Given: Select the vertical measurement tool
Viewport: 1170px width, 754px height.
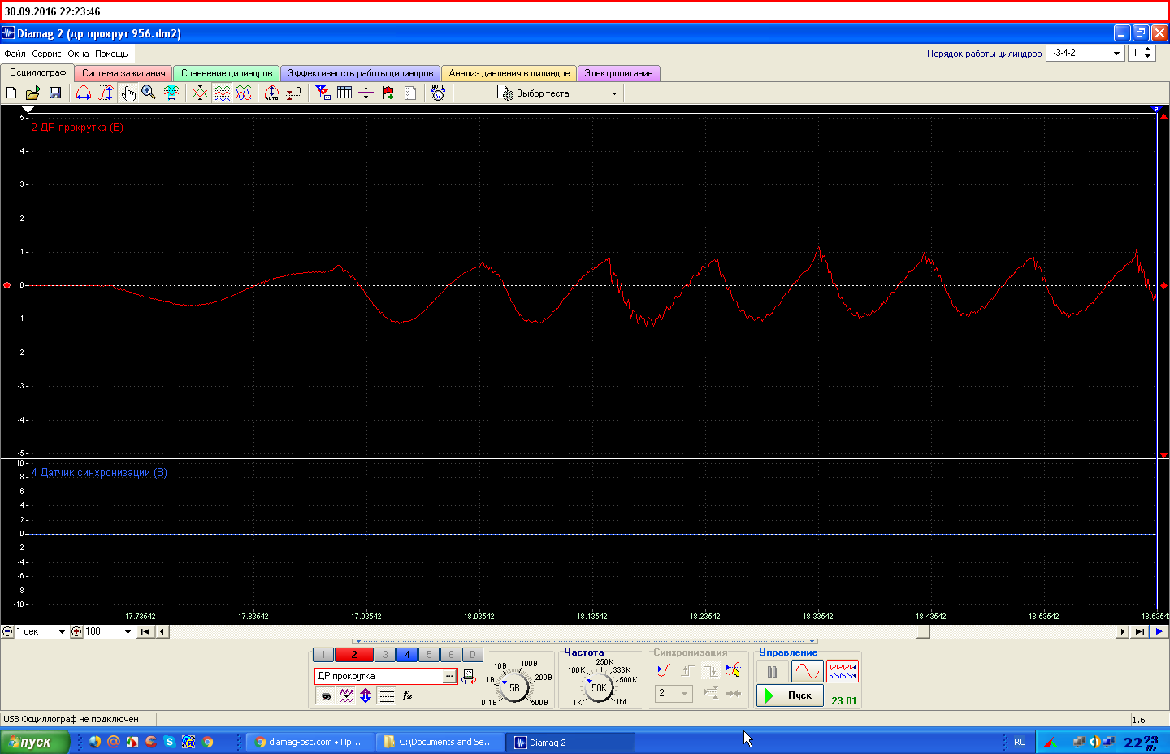Looking at the screenshot, I should point(106,93).
